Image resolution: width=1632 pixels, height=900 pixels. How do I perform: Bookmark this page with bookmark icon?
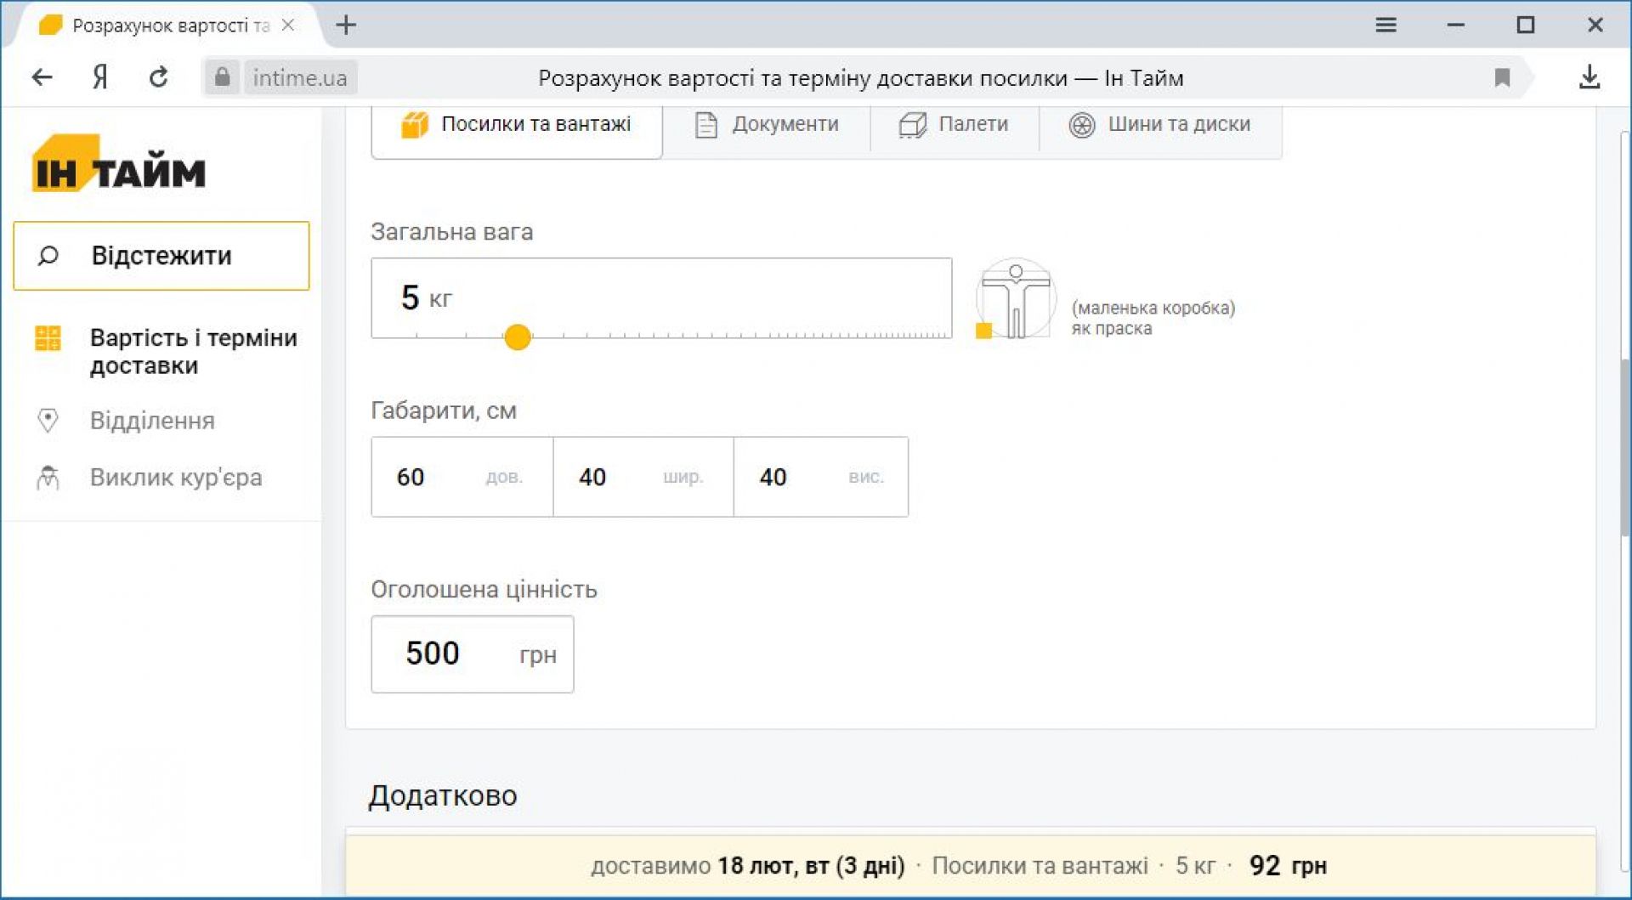coord(1502,78)
